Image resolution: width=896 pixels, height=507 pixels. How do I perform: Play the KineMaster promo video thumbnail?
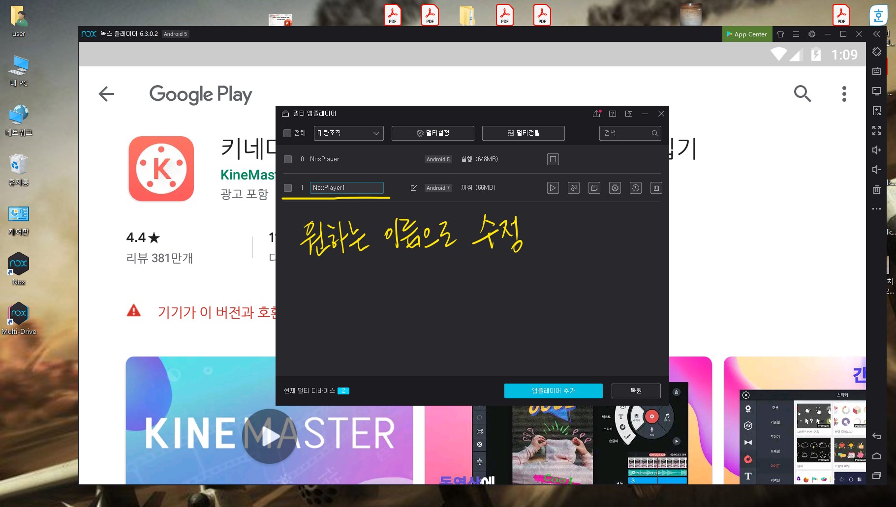[269, 436]
